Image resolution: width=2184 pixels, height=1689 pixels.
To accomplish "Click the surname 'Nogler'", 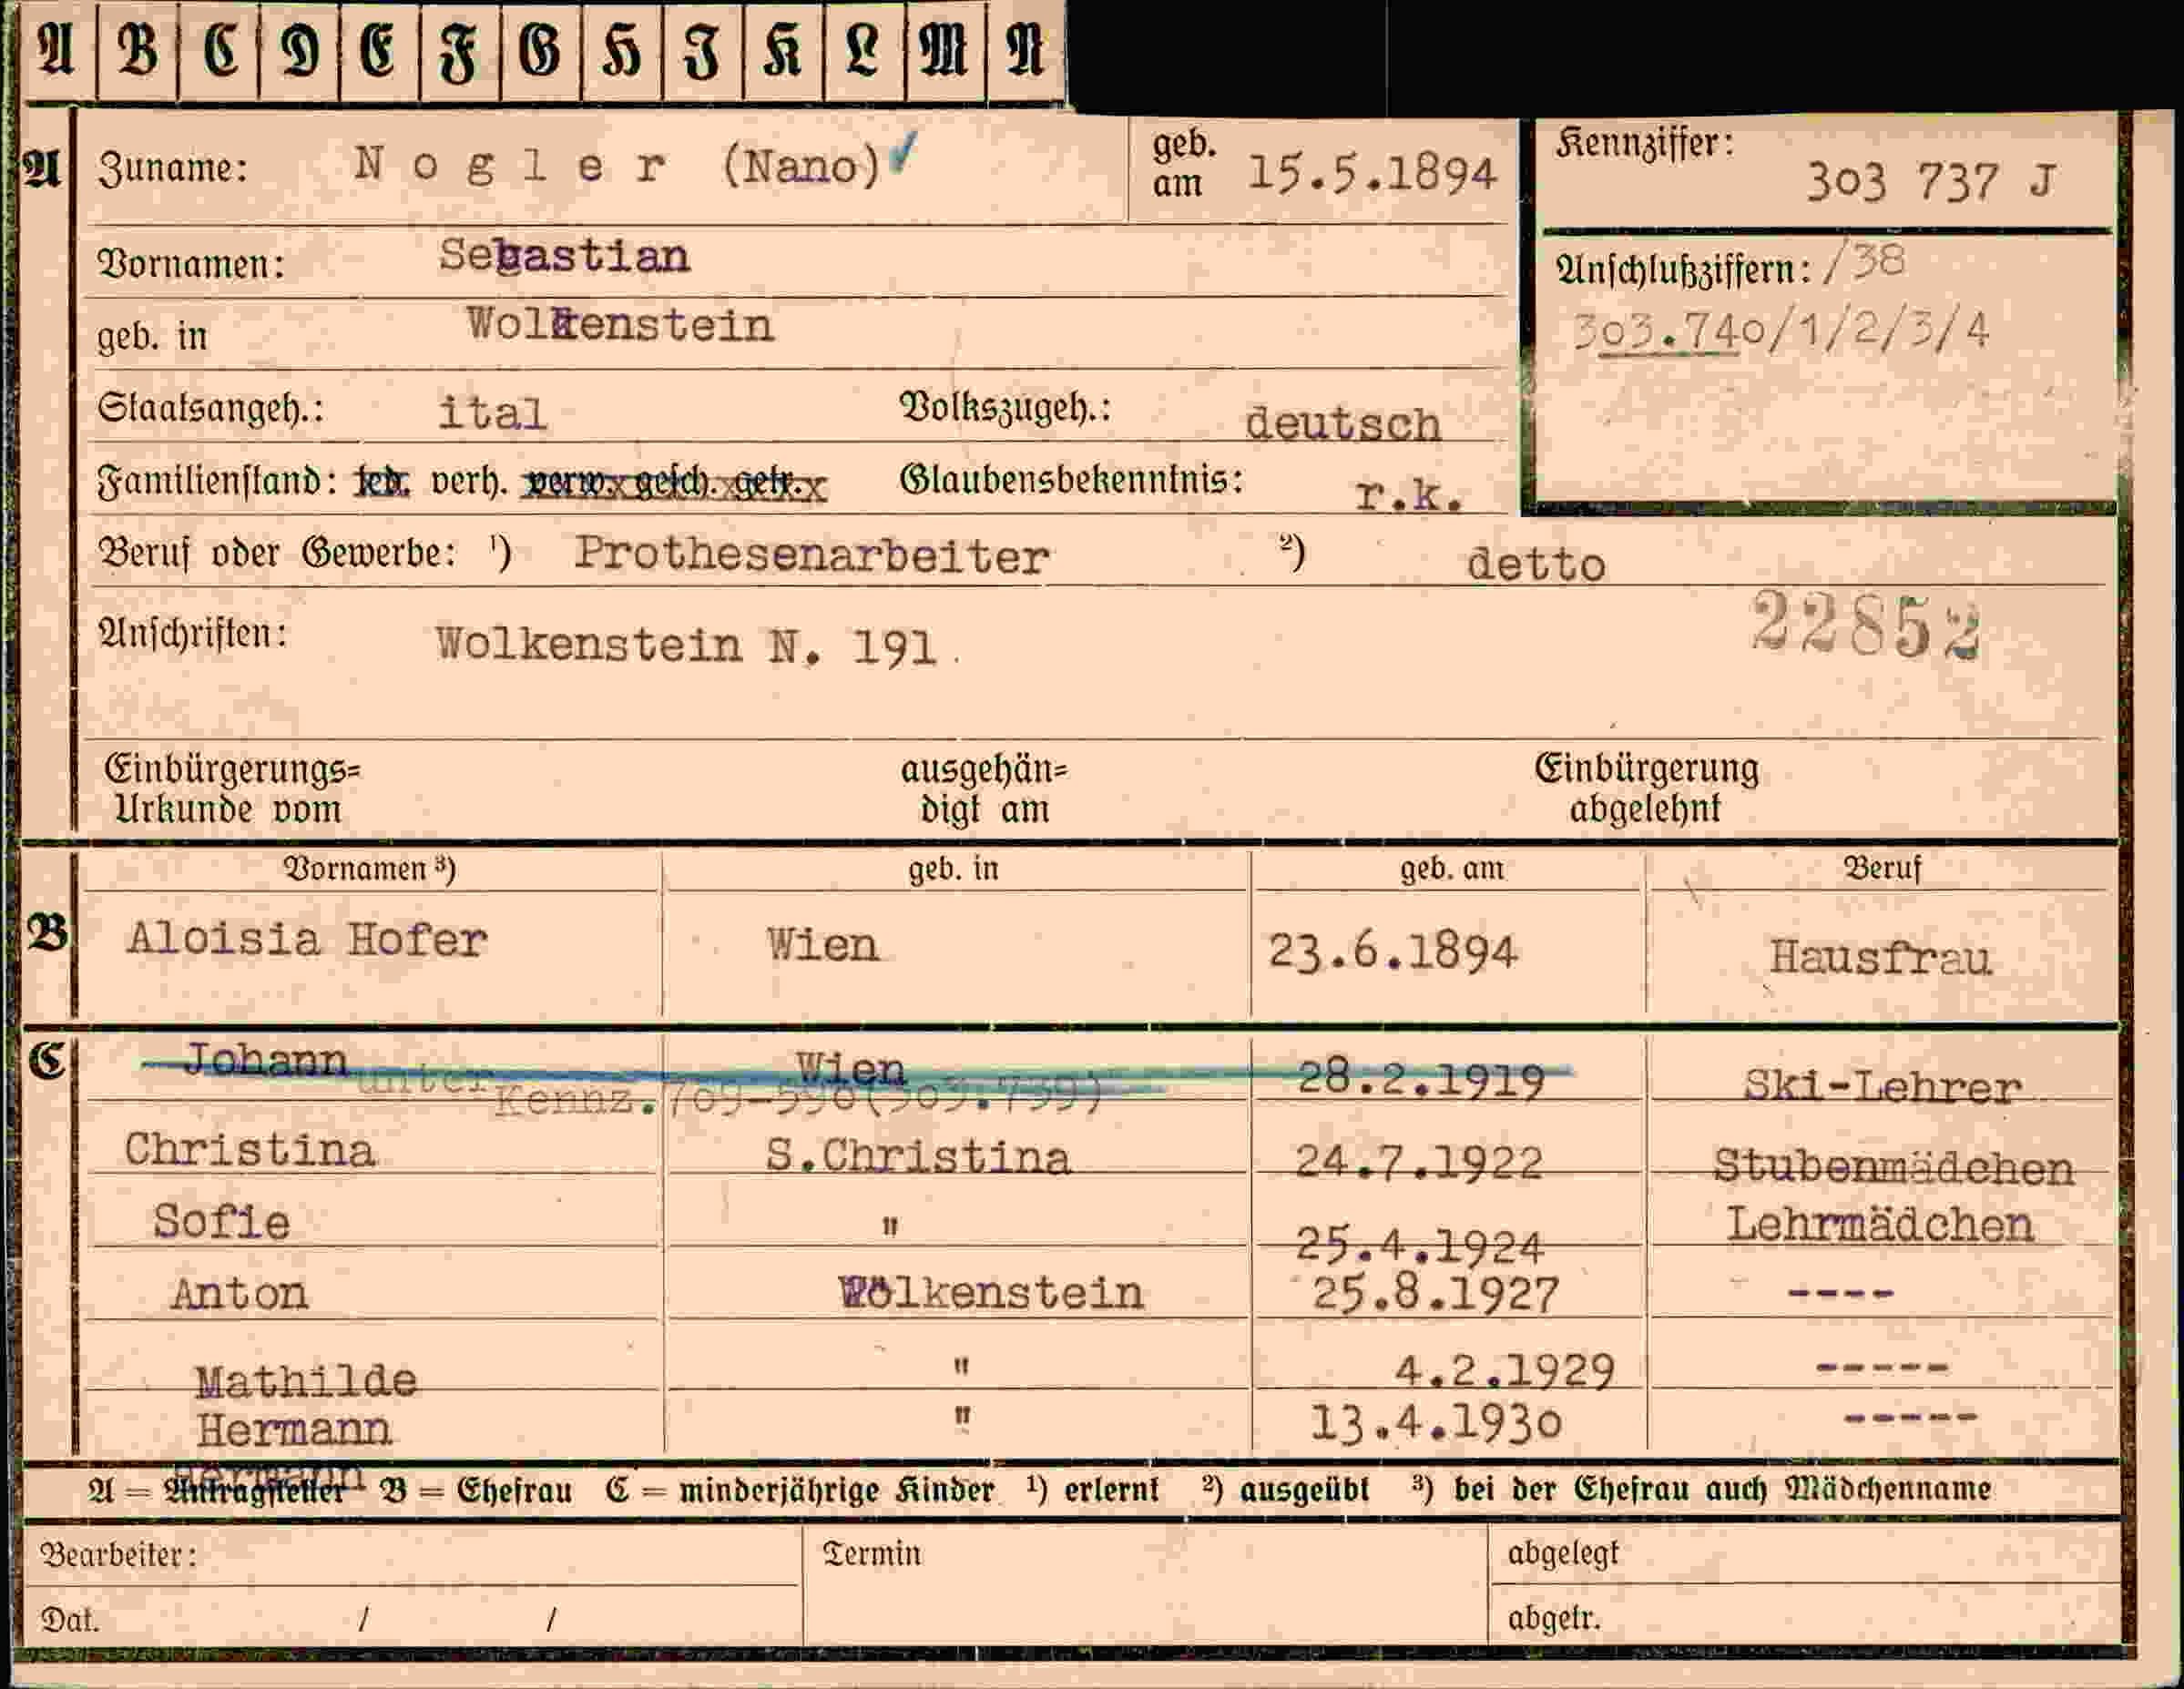I will click(x=510, y=165).
